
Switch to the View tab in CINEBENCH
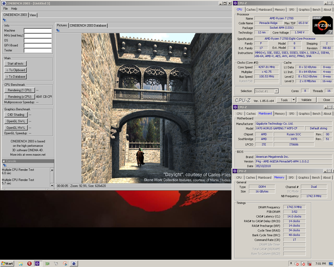[33, 15]
